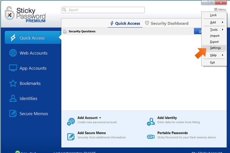Viewport: 230px width, 153px height.
Task: Click inside the Search field
Action: click(x=103, y=10)
